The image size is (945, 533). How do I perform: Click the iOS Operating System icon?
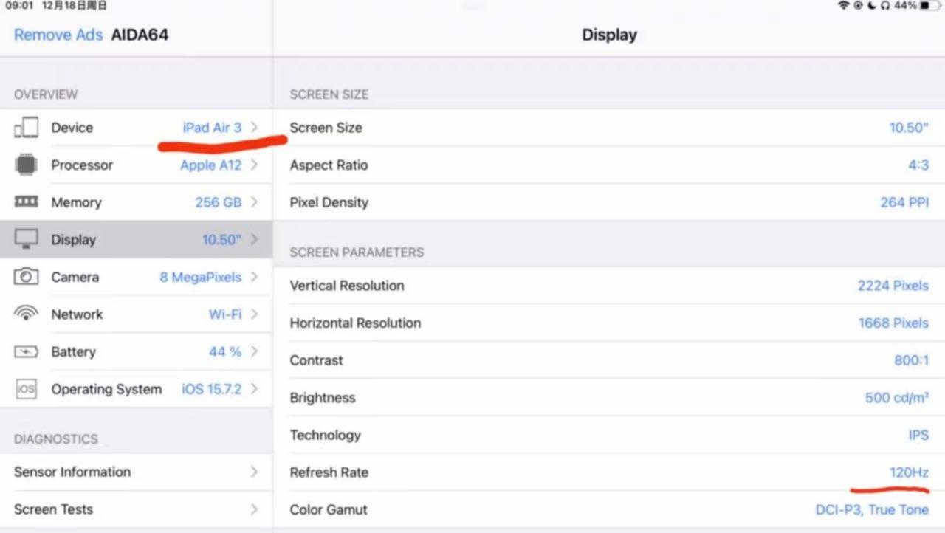tap(26, 389)
